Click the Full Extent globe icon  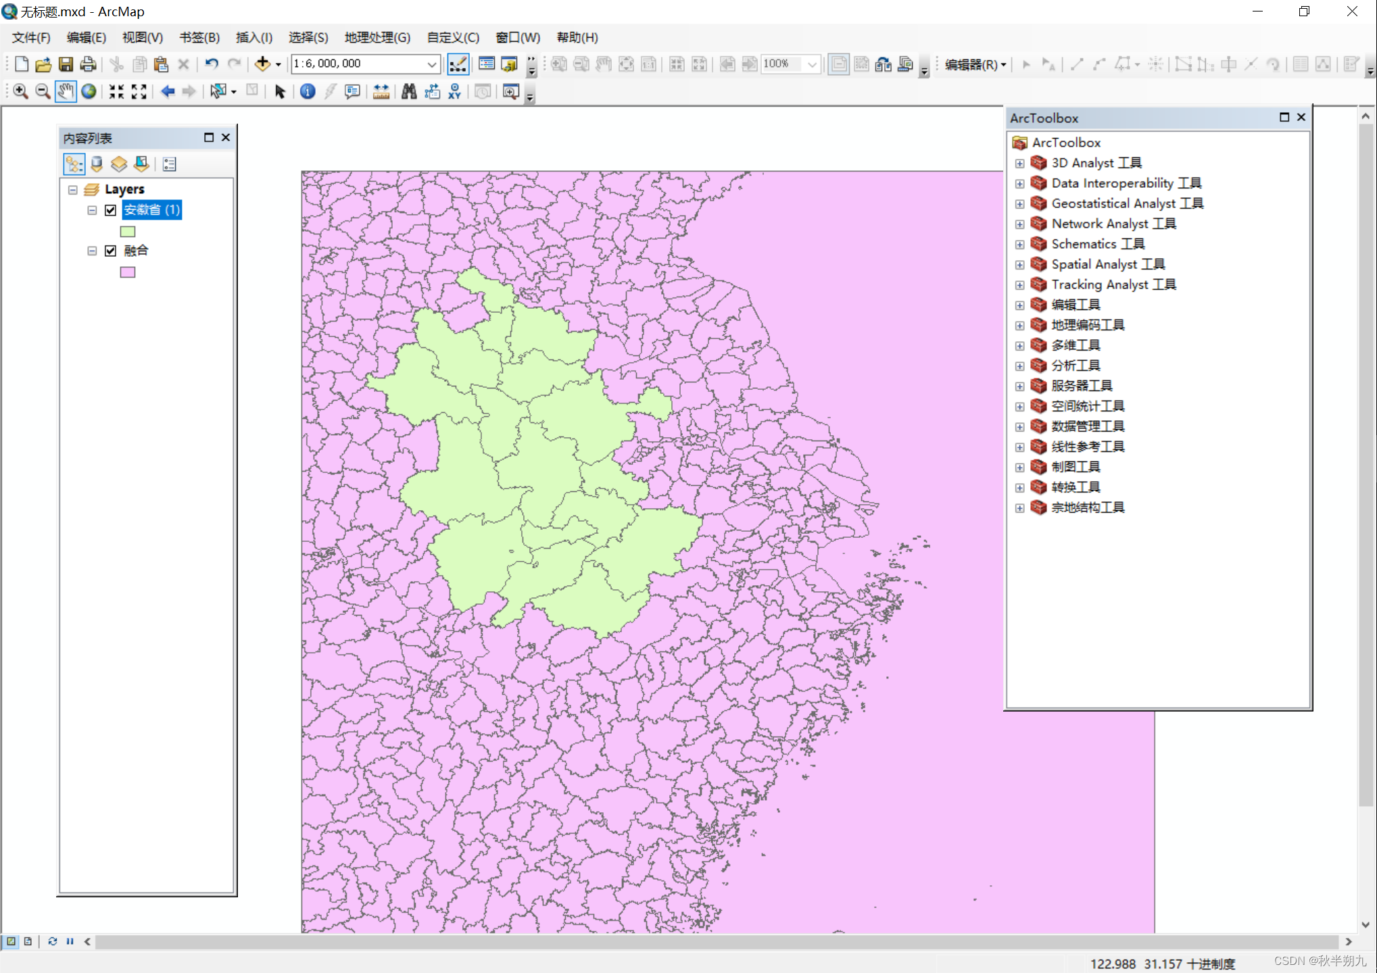click(89, 91)
